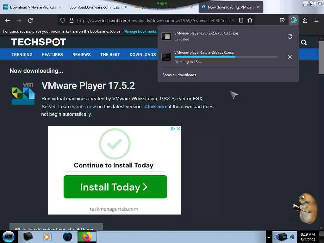View site security padlock info
The height and width of the screenshot is (243, 324).
[72, 20]
